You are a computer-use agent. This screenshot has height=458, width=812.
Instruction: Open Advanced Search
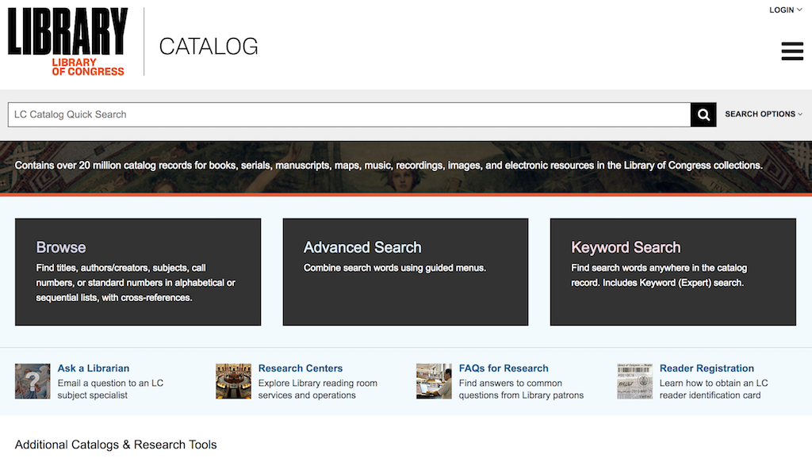tap(405, 271)
